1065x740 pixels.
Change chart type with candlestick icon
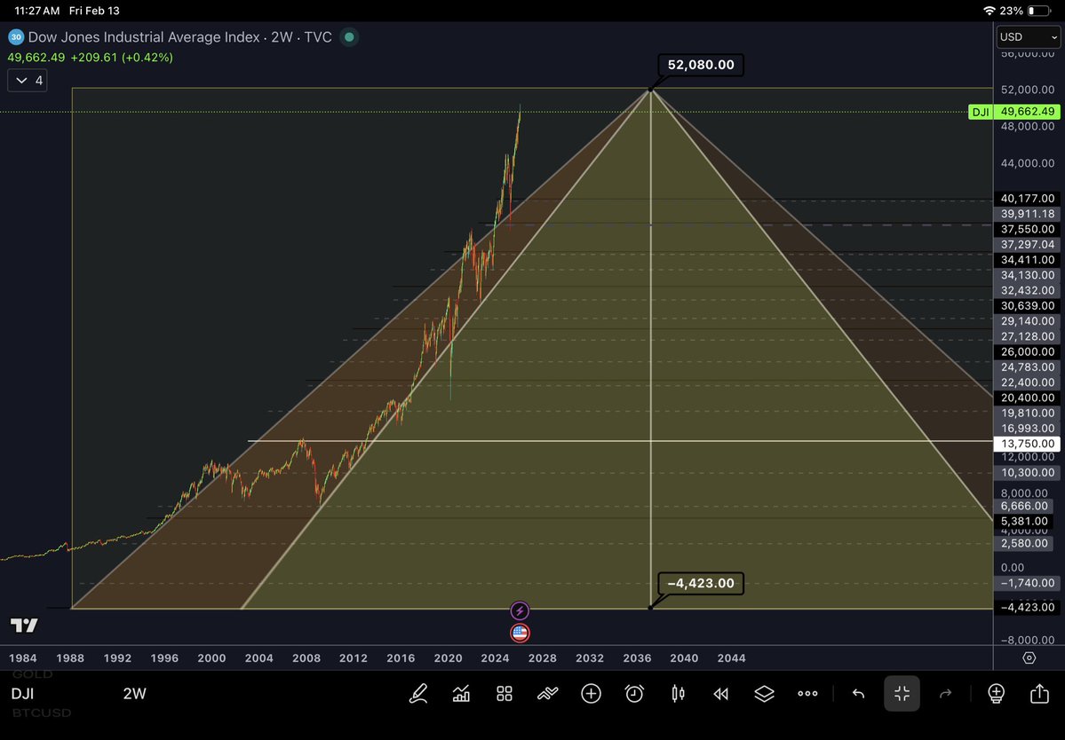[678, 694]
